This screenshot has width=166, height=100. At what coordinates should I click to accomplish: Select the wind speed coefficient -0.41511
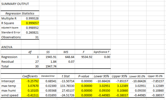tap(33, 95)
